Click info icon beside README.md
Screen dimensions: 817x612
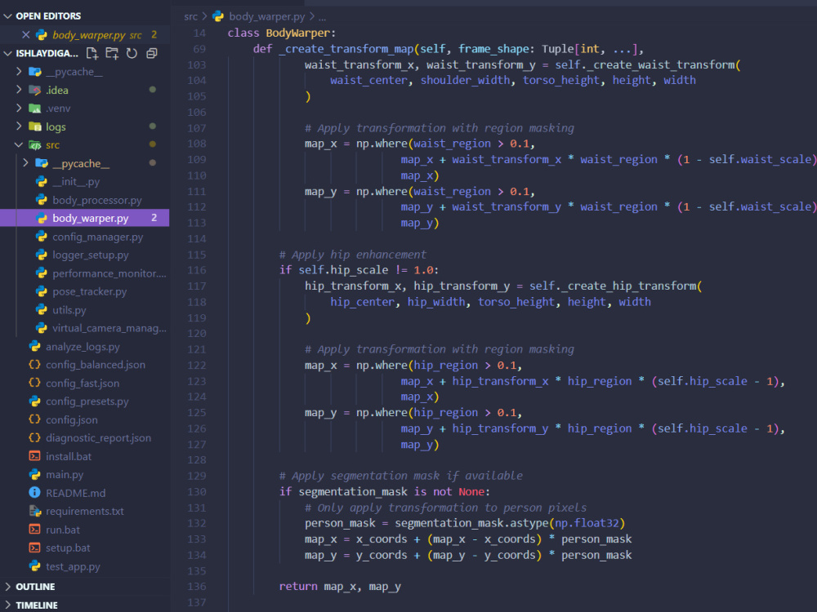click(34, 493)
